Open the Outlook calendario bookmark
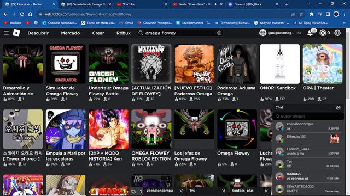 pos(60,23)
